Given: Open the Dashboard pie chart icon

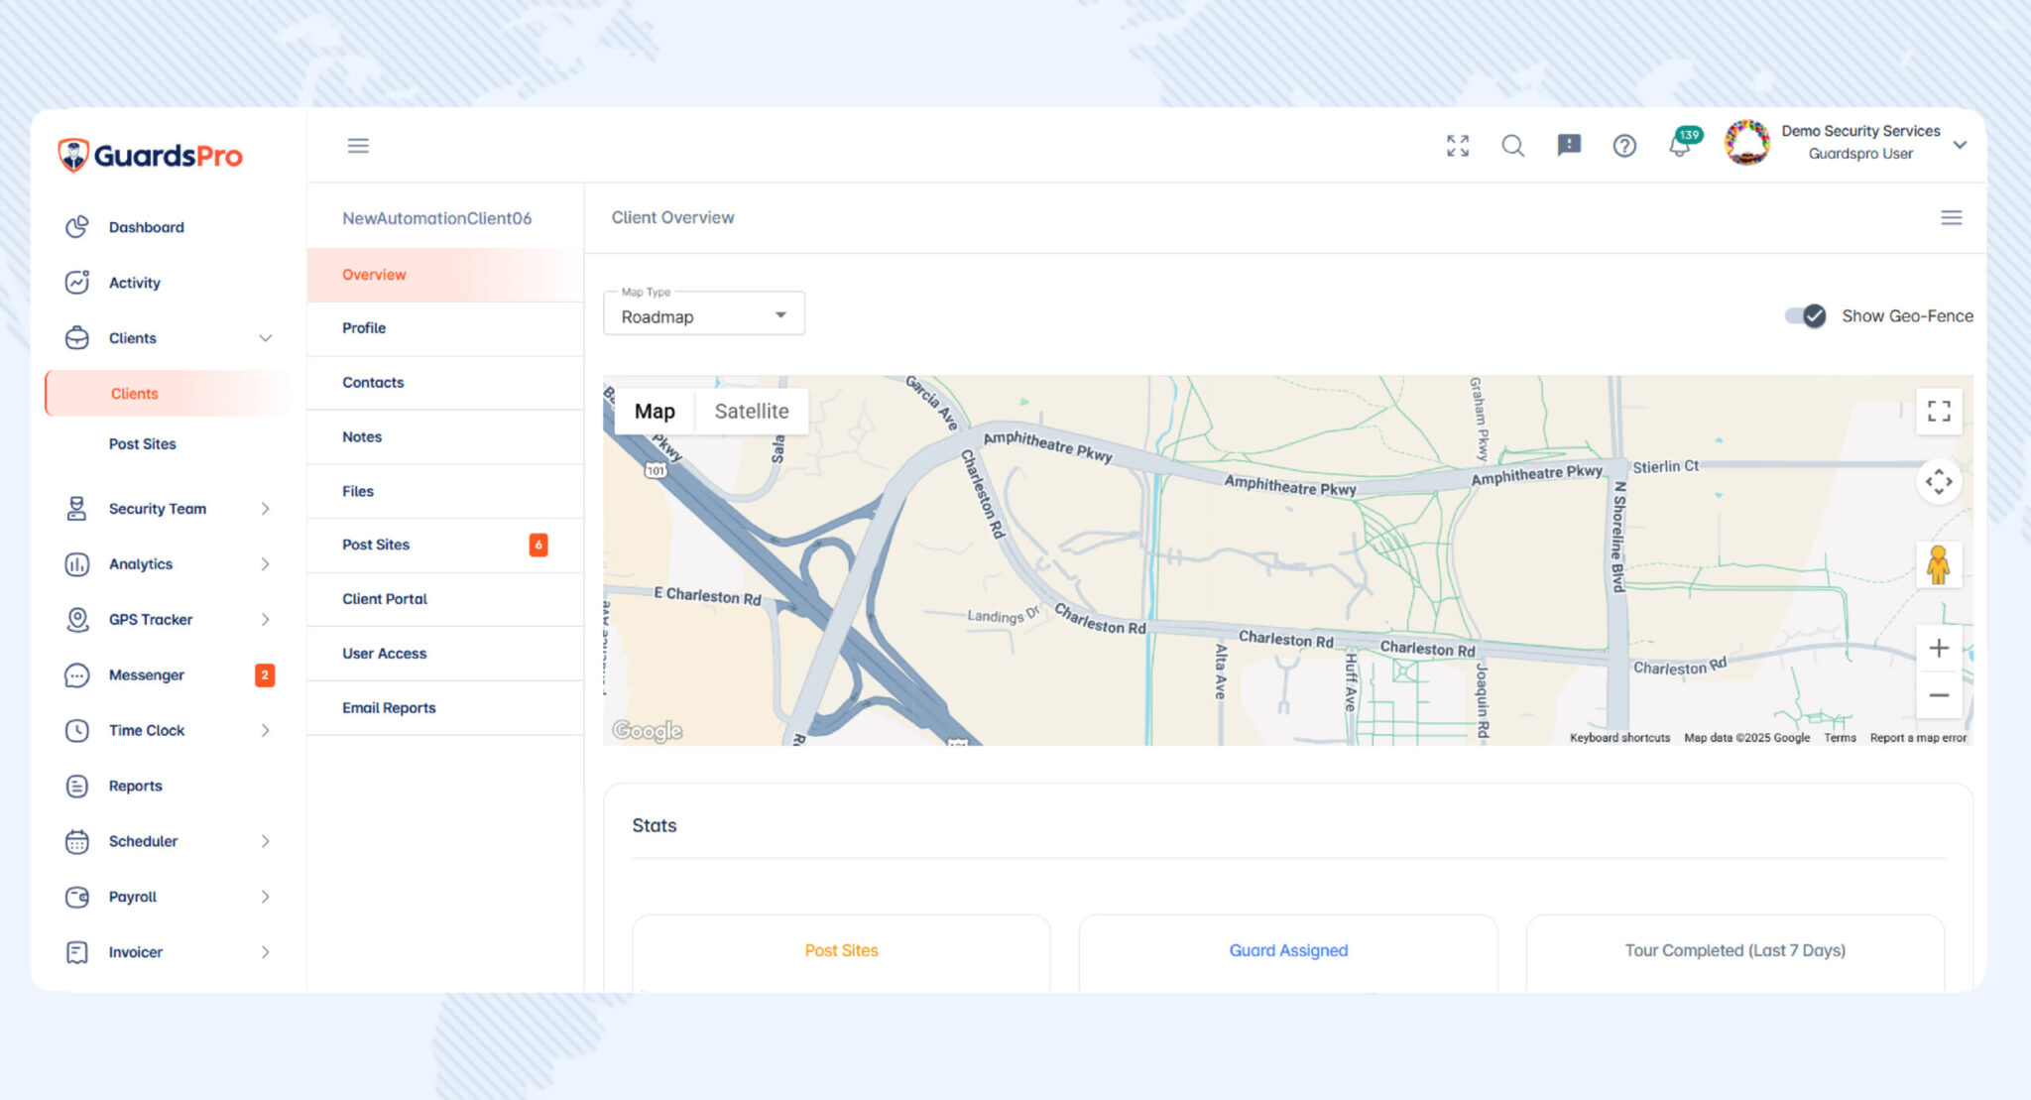Looking at the screenshot, I should [x=76, y=227].
